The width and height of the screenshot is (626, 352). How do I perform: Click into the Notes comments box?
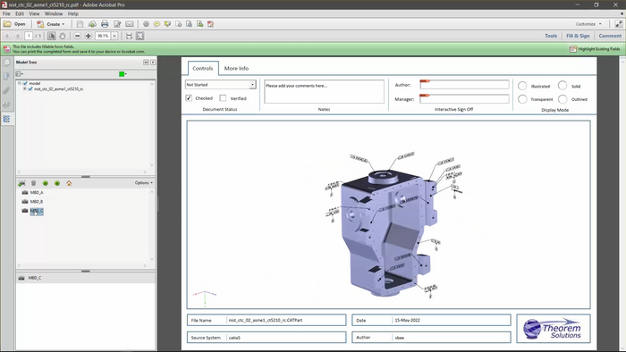pos(324,92)
